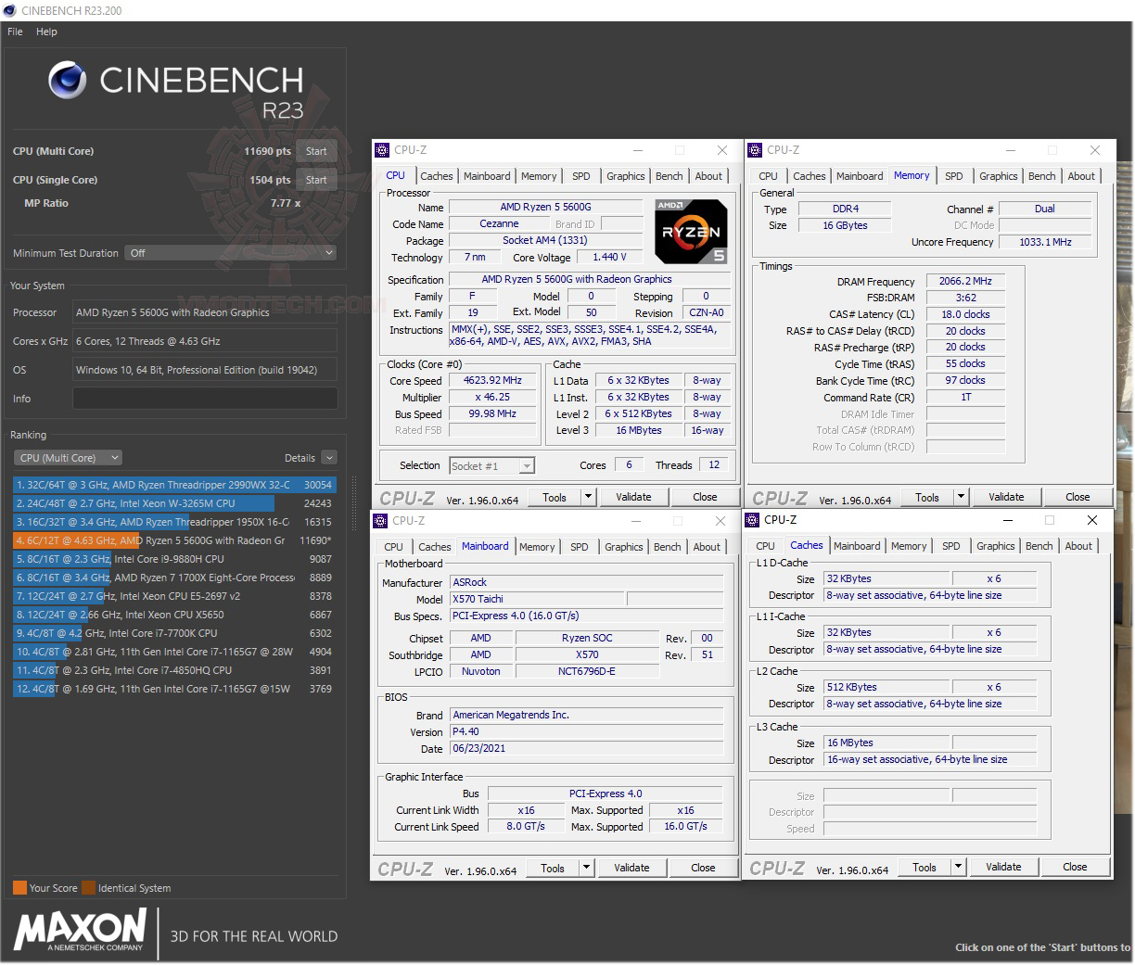Image resolution: width=1135 pixels, height=965 pixels.
Task: Select ranking row Ryzen 5 5600G 11690
Action: 173,540
